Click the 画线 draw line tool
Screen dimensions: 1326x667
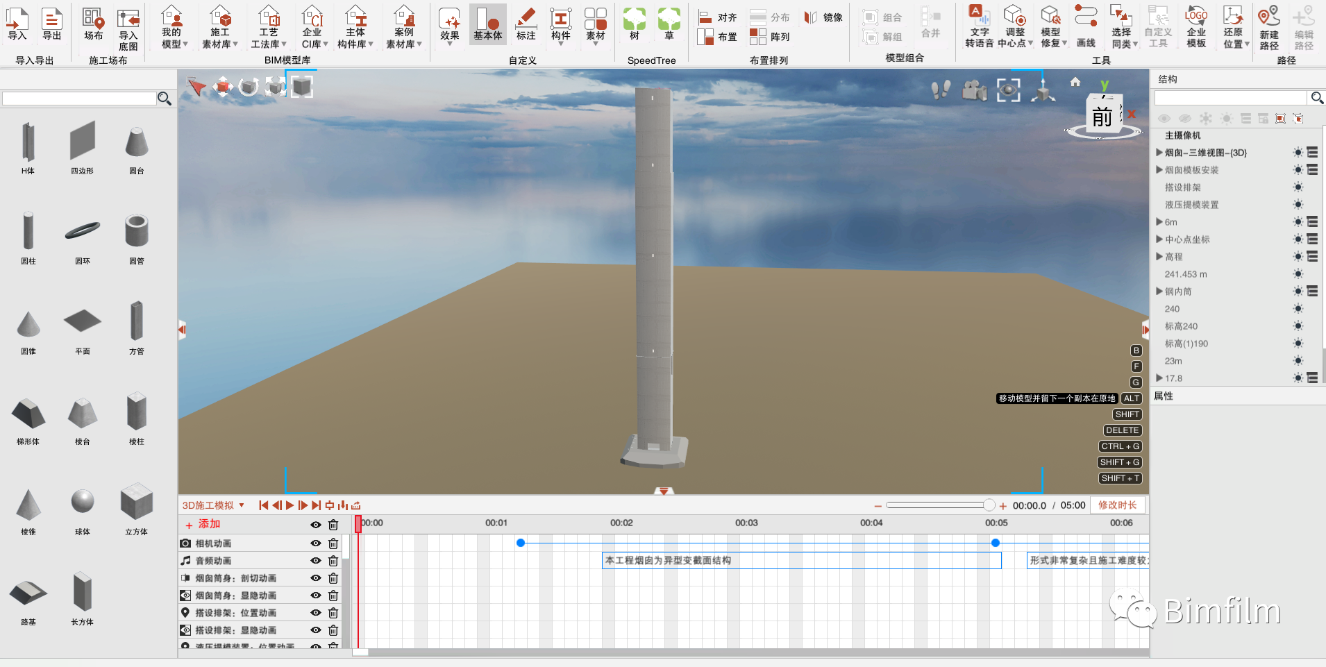click(1086, 27)
